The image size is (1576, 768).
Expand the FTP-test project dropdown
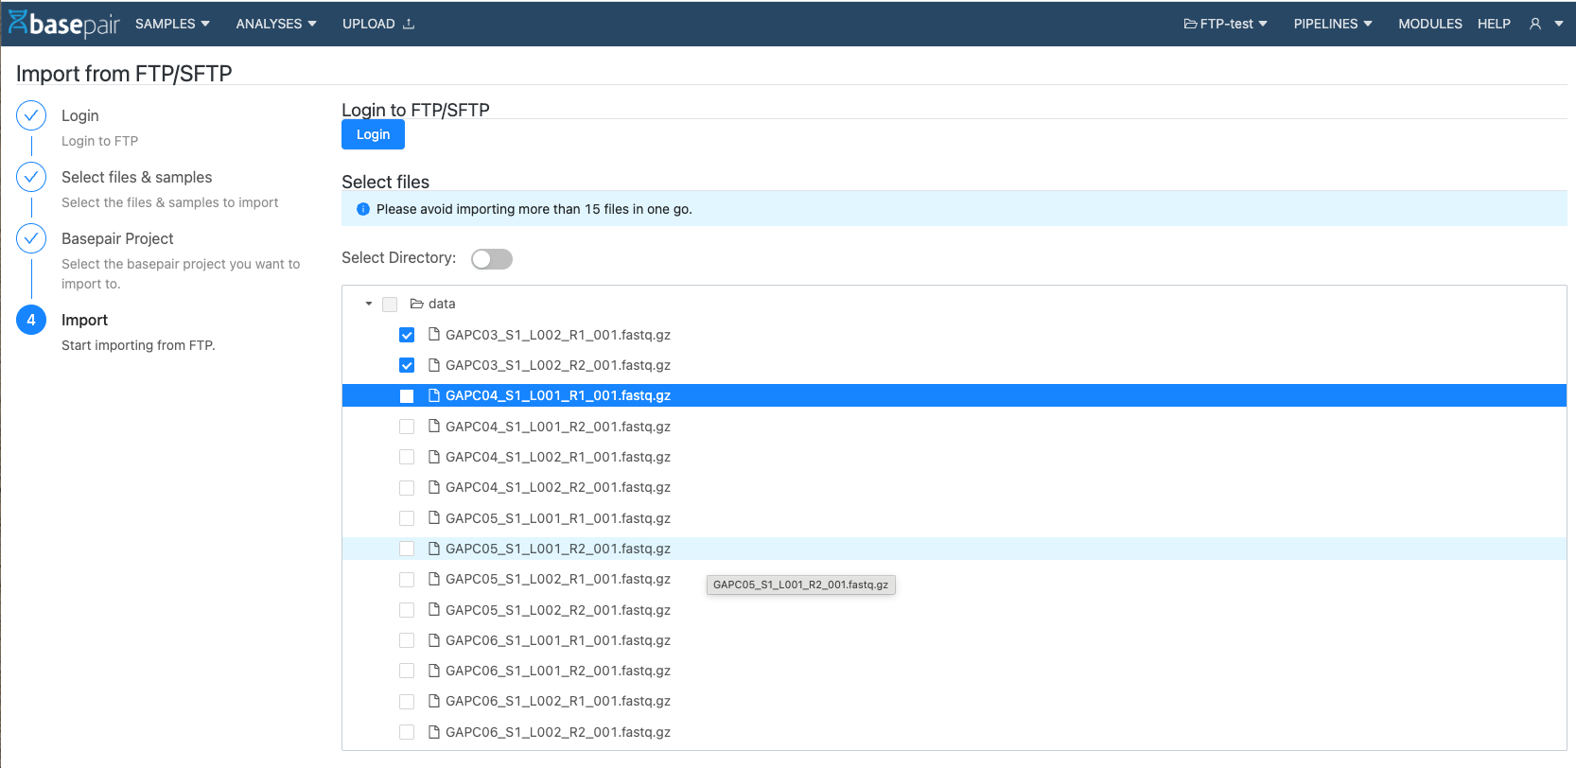[1225, 24]
